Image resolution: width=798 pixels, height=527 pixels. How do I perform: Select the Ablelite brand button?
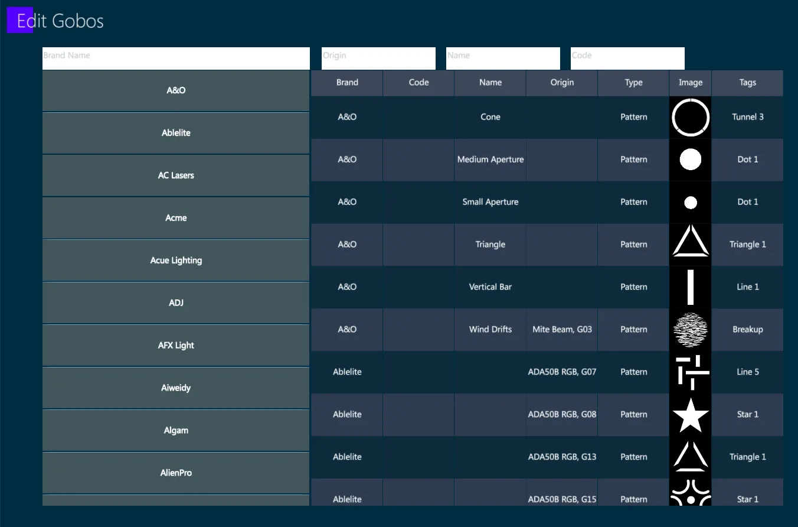tap(176, 134)
